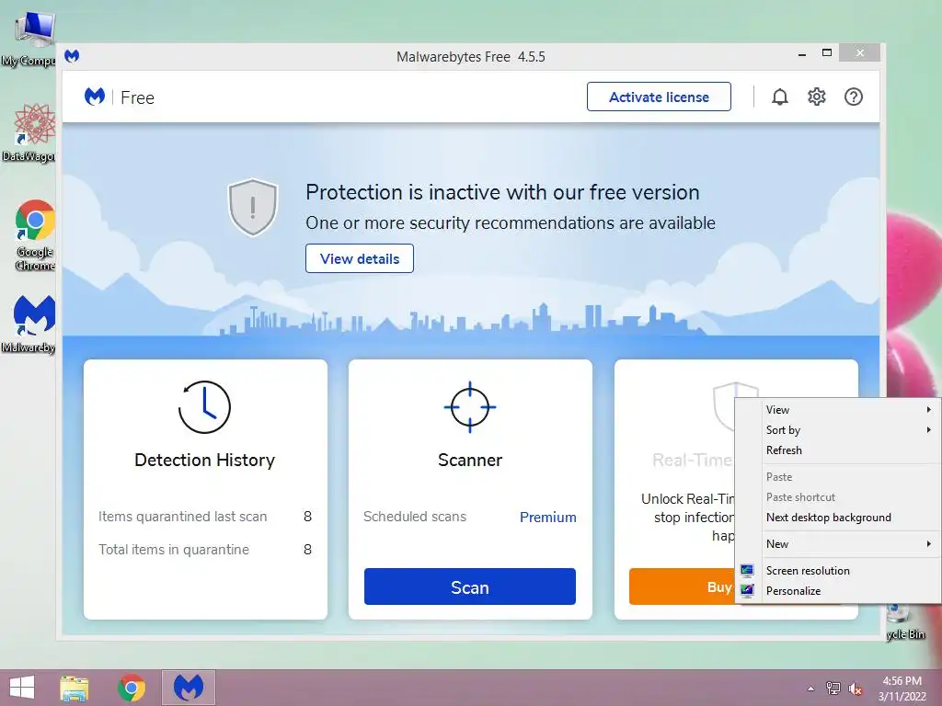
Task: Open the Detection History card title
Action: pyautogui.click(x=204, y=460)
